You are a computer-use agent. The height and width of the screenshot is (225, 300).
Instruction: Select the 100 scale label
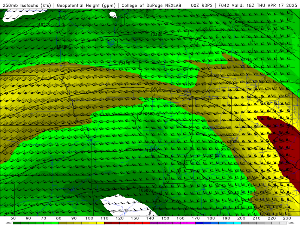tap(89, 218)
